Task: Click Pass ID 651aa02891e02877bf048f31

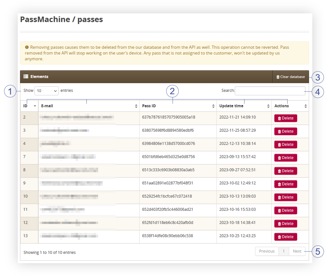Action: click(x=168, y=183)
